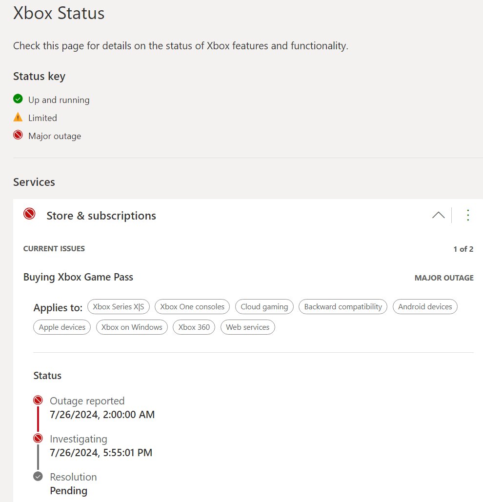Click the Xbox Status page title
Viewport: 483px width, 502px height.
(x=59, y=14)
